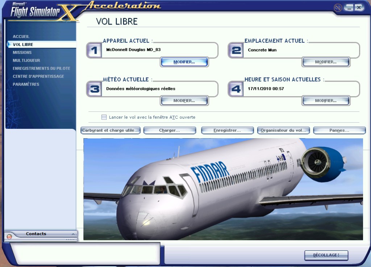Close the Flight Simulator window
The image size is (371, 267).
click(x=359, y=8)
